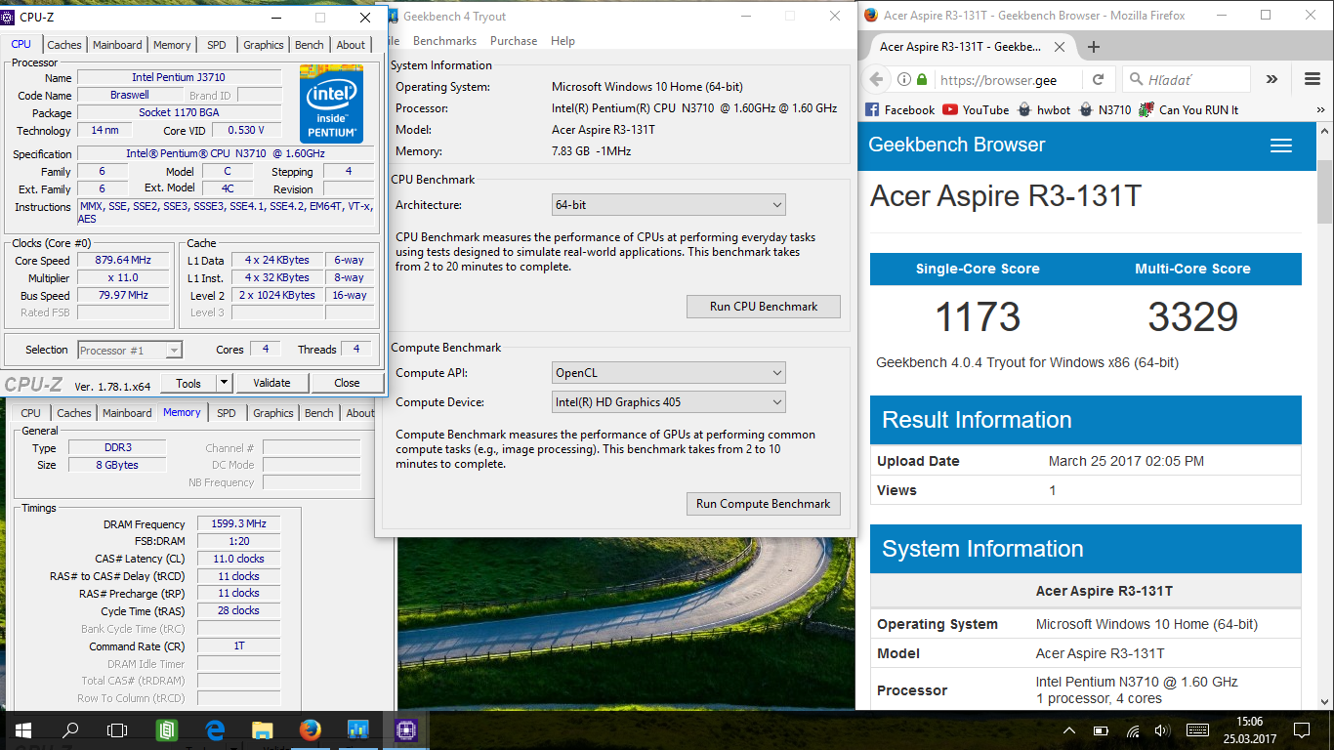The image size is (1334, 750).
Task: Reload the Geekbench Browser page
Action: pos(1098,79)
